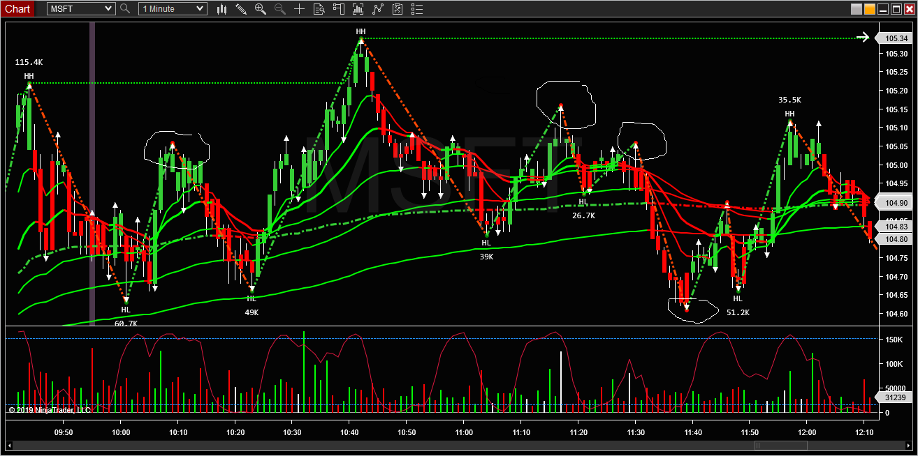This screenshot has width=918, height=456.
Task: Click the instrument search magnifier icon
Action: (x=125, y=8)
